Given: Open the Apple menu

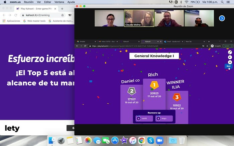Looking at the screenshot, I should pyautogui.click(x=5, y=2).
